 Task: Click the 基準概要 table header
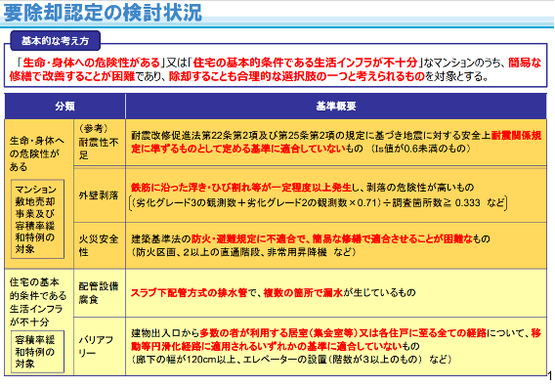pyautogui.click(x=336, y=107)
